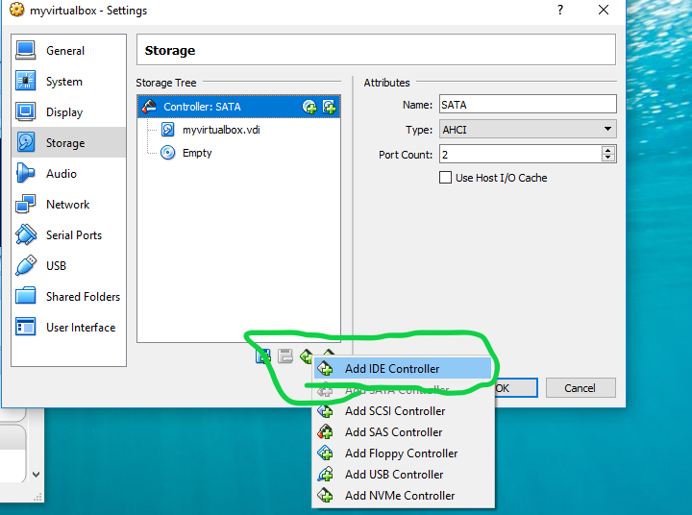Screen dimensions: 692x515
Task: Enable Use Host I/O Cache checkbox
Action: (x=445, y=178)
